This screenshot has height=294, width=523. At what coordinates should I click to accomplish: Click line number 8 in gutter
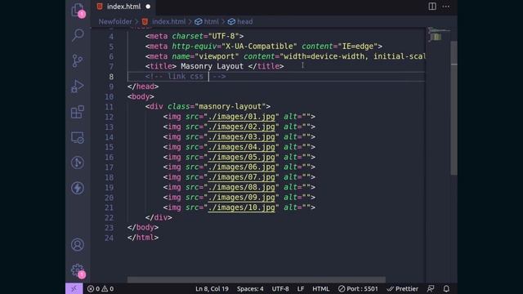(x=111, y=77)
